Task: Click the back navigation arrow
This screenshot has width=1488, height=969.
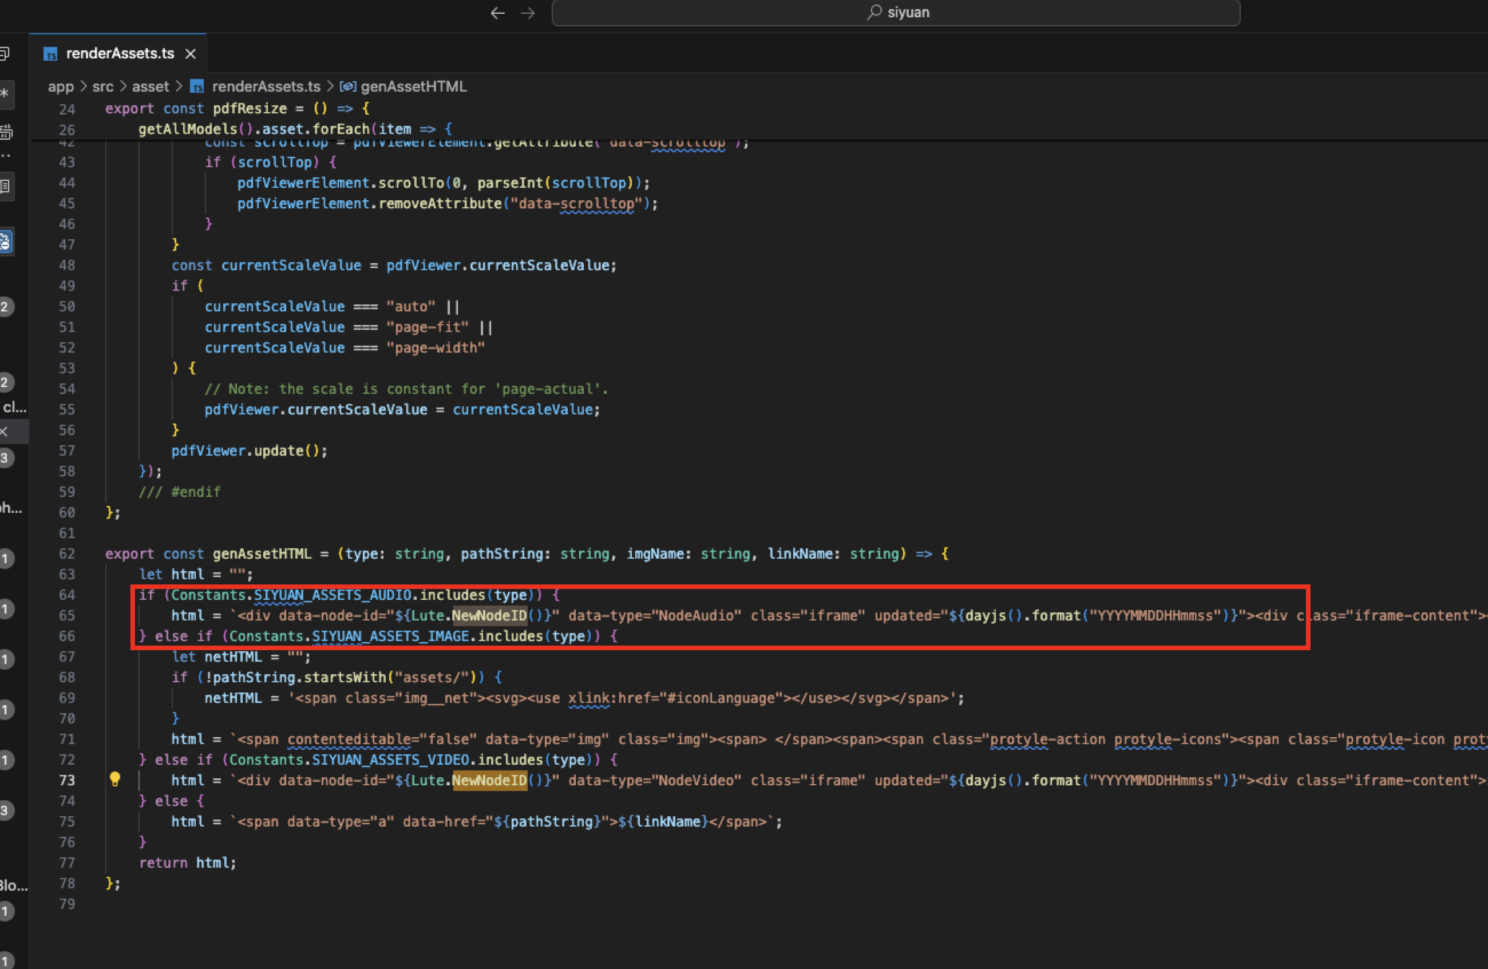Action: pyautogui.click(x=497, y=13)
